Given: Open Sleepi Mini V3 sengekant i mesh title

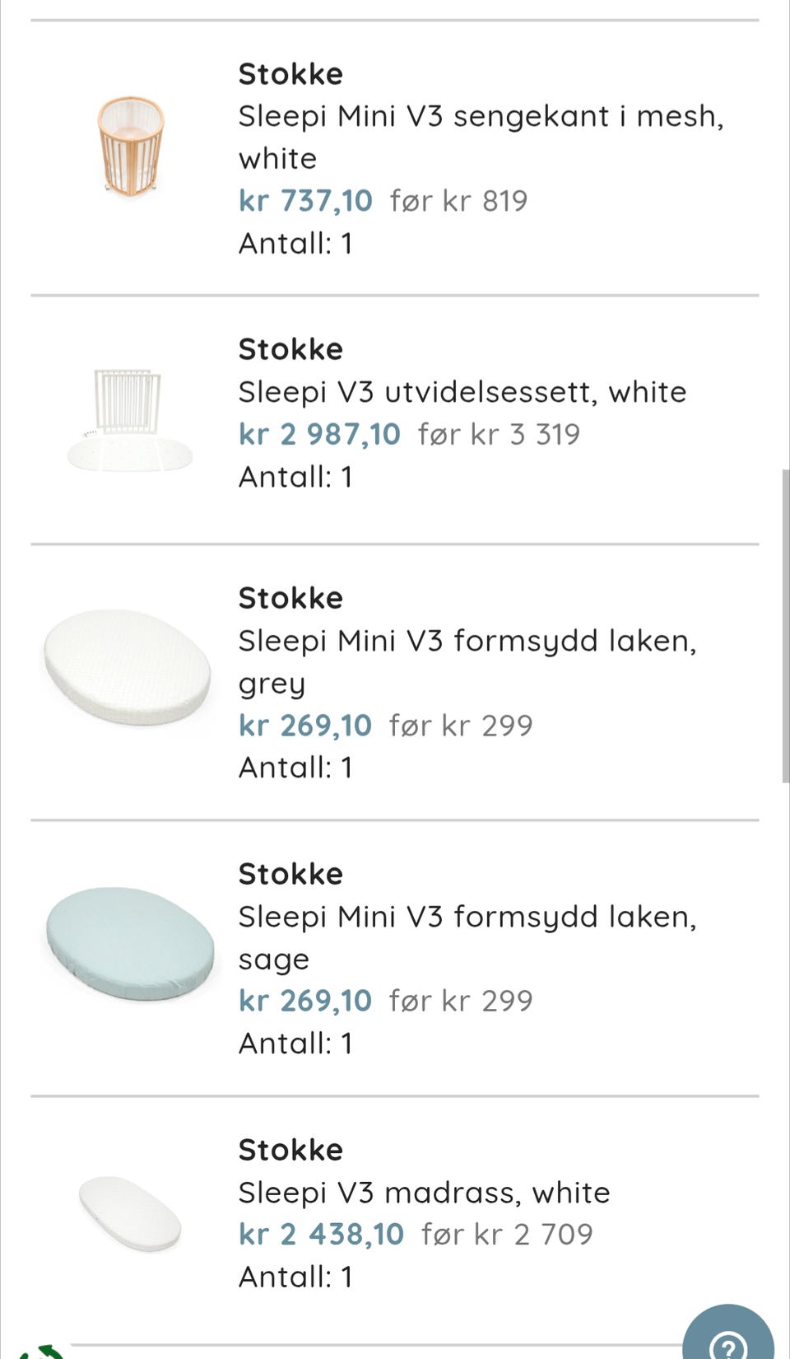Looking at the screenshot, I should click(481, 137).
